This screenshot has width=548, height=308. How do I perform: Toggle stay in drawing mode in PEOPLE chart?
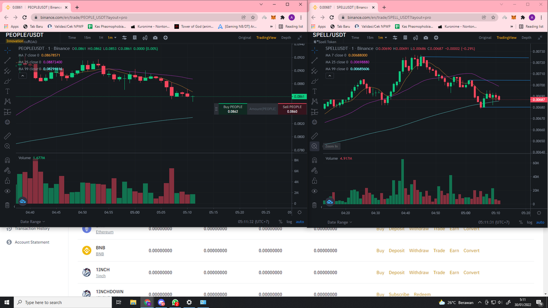click(8, 171)
